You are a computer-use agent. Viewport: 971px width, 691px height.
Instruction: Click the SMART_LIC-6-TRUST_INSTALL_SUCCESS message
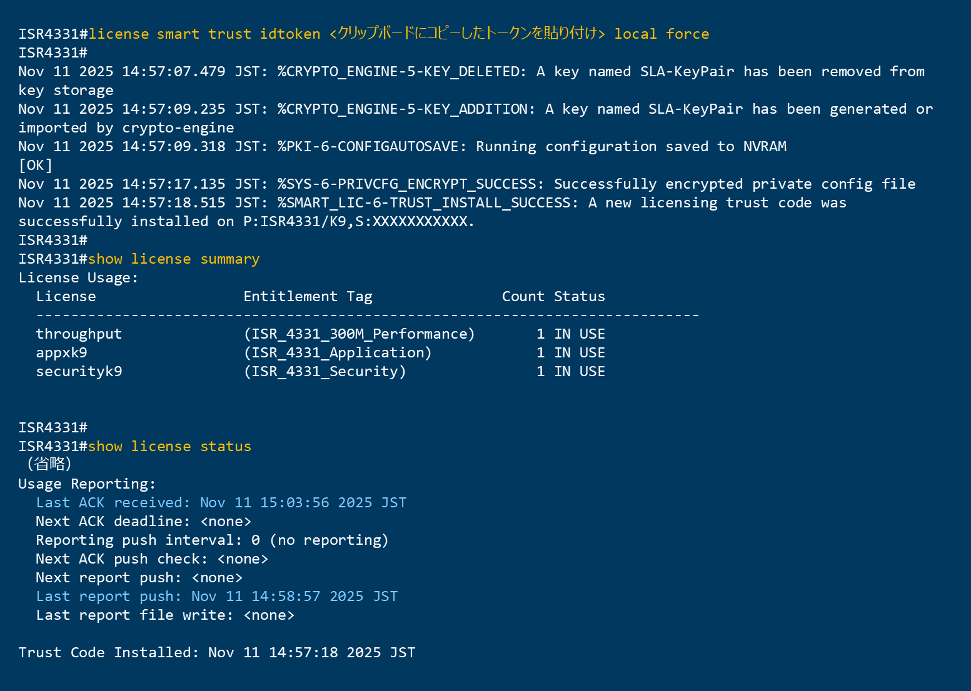click(428, 203)
